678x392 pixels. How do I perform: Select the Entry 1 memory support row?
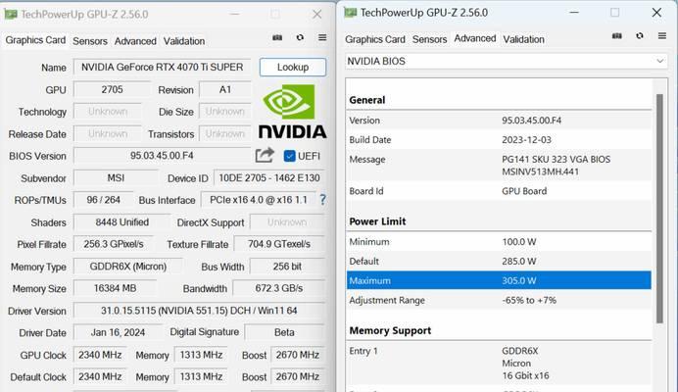[x=499, y=363]
